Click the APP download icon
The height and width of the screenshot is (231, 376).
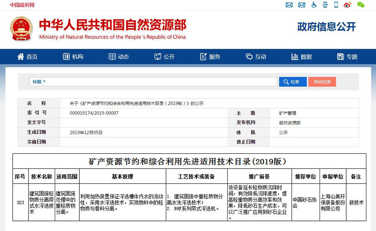[x=325, y=5]
